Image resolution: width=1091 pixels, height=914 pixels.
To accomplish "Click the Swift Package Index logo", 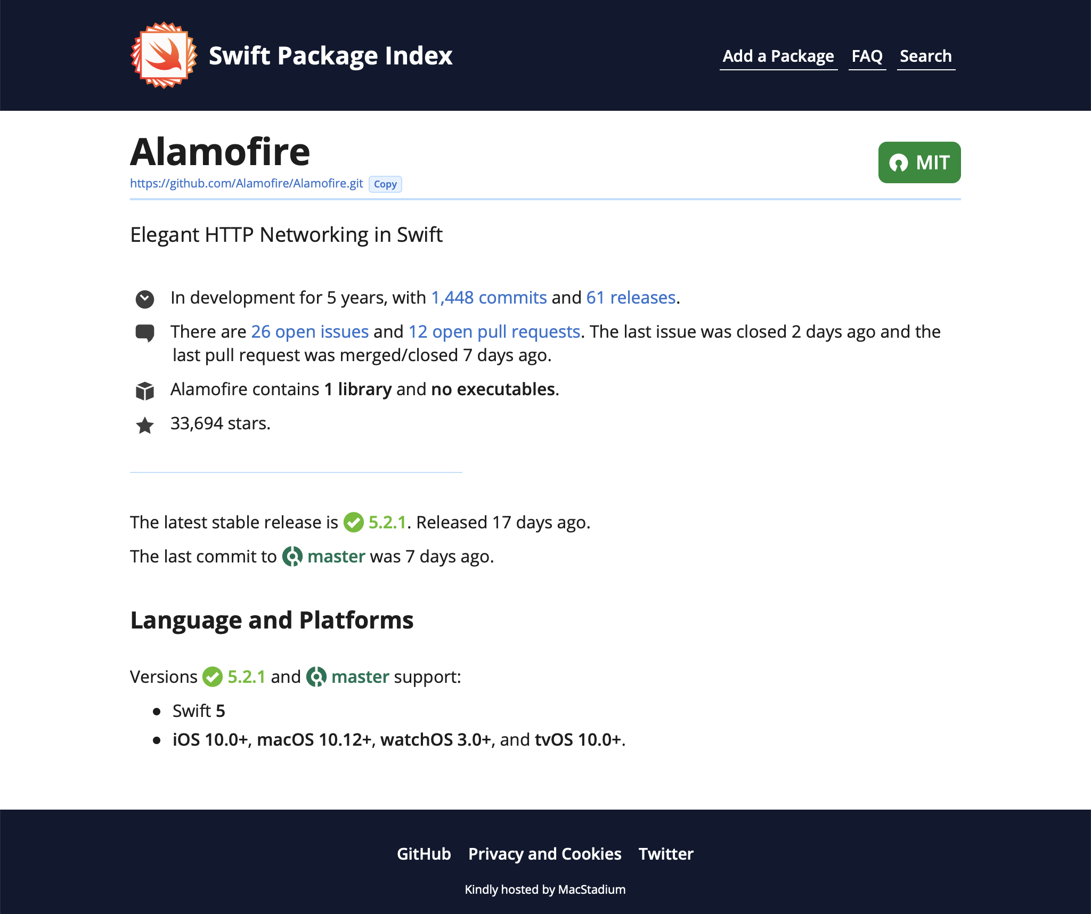I will point(162,54).
